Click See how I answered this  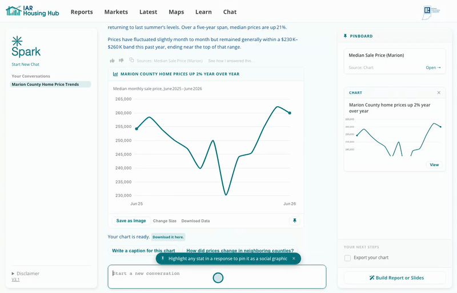(x=231, y=61)
